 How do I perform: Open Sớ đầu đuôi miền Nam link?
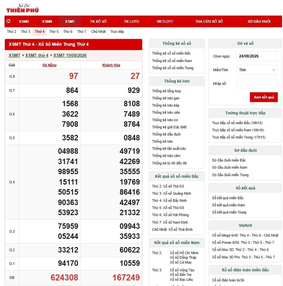click(229, 167)
